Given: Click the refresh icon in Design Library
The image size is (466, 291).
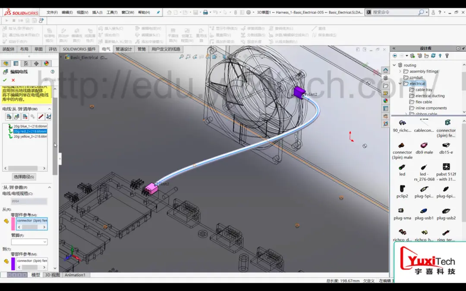Looking at the screenshot, I should point(433,56).
